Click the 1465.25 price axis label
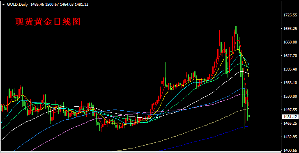Screen dimensions: 299x153 [290, 123]
